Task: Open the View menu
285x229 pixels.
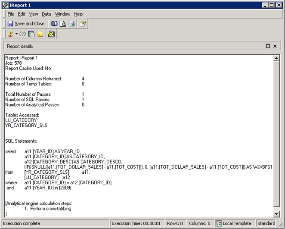Action: coord(34,14)
